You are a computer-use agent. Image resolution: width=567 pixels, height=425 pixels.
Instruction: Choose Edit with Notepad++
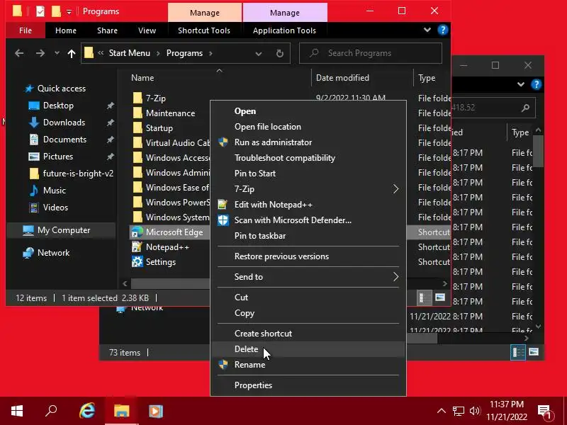pos(308,205)
